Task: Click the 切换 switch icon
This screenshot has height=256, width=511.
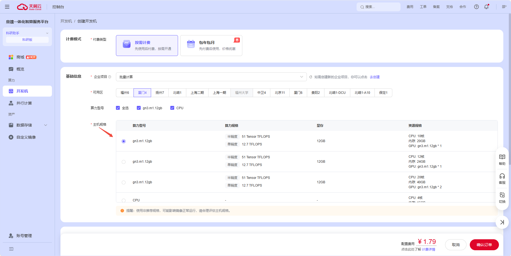Action: click(x=502, y=195)
